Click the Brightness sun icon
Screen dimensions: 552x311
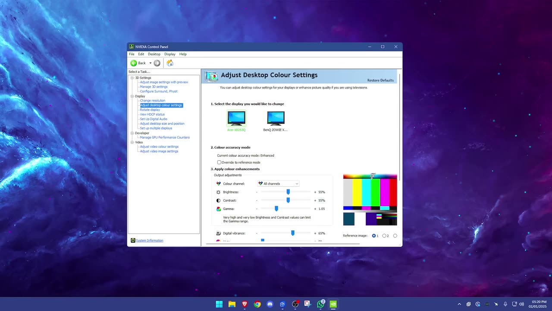pos(219,192)
